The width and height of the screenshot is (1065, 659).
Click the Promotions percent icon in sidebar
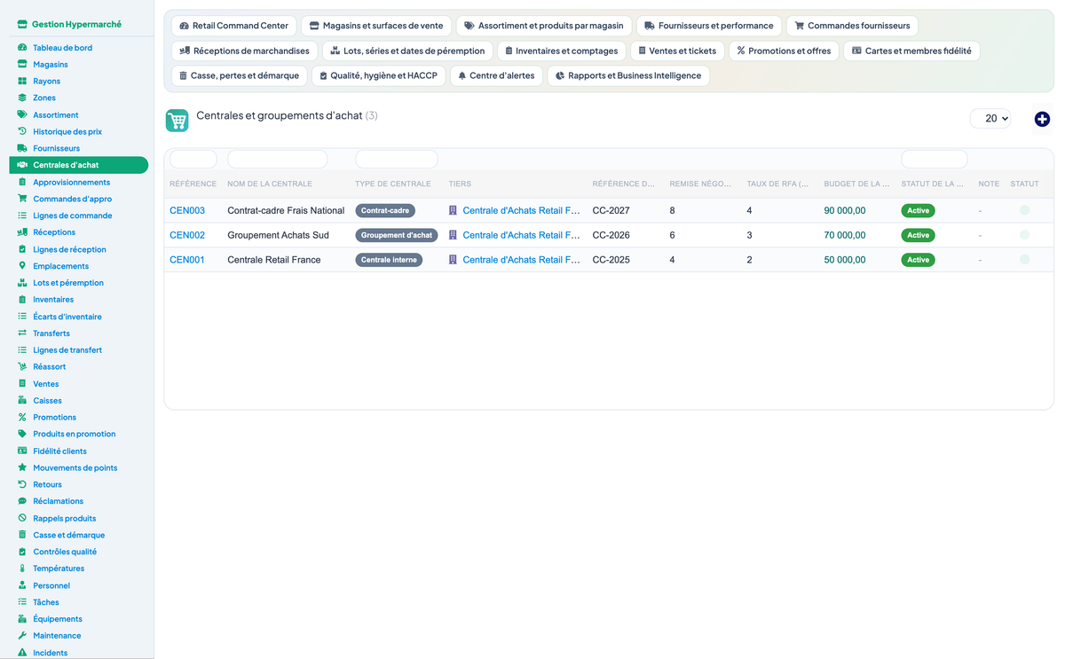(22, 417)
